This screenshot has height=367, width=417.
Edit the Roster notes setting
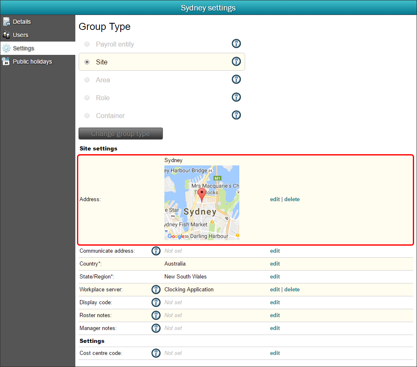[275, 315]
